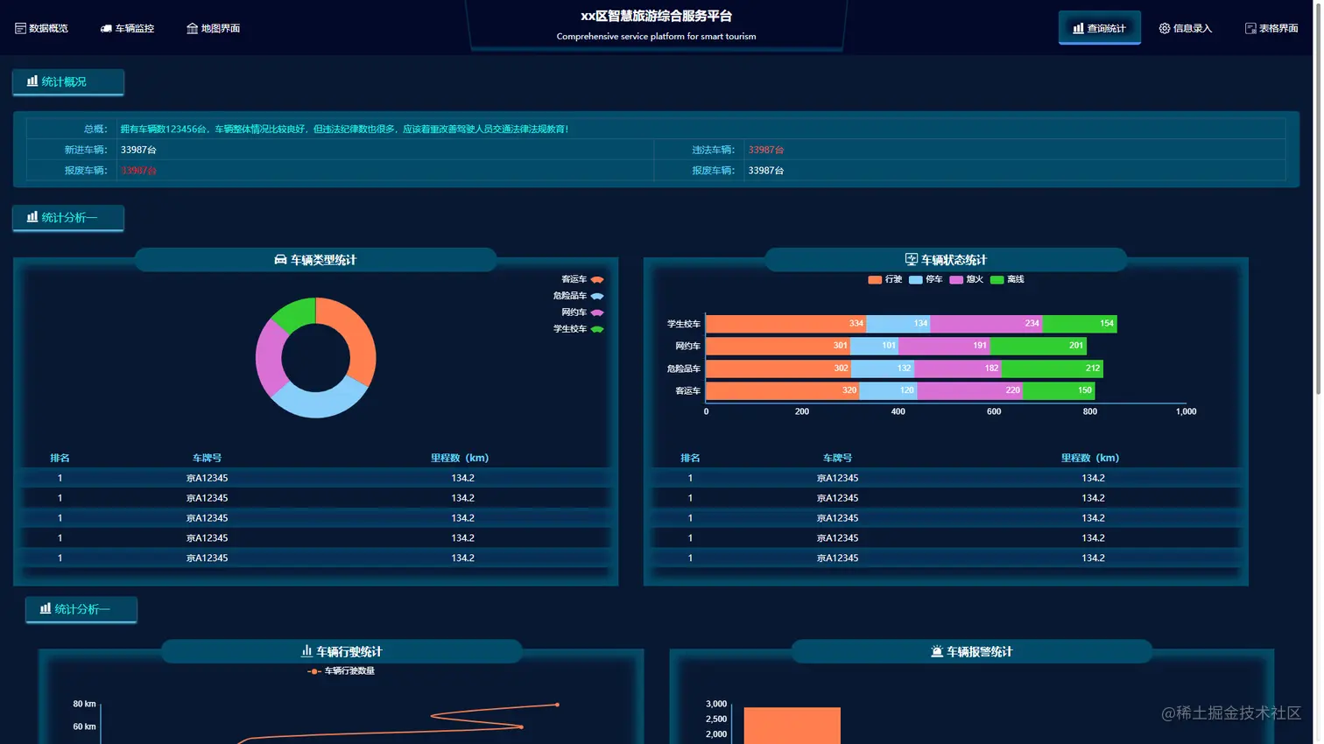Click the first 统计分析一 section button
This screenshot has width=1324, height=744.
(x=67, y=217)
